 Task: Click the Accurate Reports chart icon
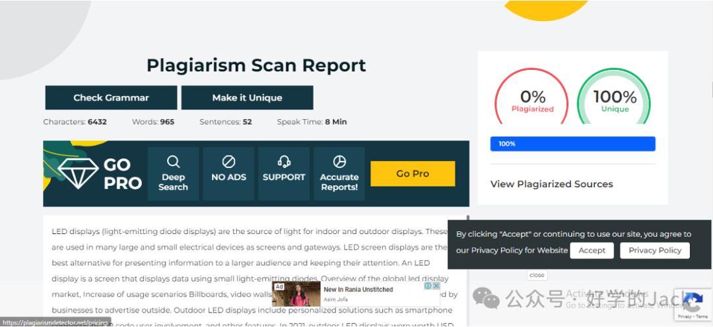(339, 162)
